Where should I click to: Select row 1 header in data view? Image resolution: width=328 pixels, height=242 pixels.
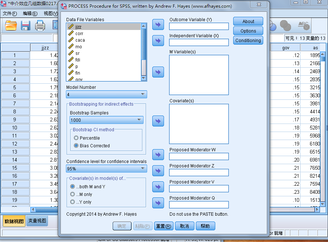15,55
